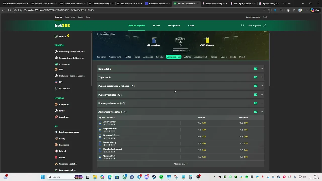Click the Americano football icon in Favoritos
The width and height of the screenshot is (322, 181).
[56, 117]
